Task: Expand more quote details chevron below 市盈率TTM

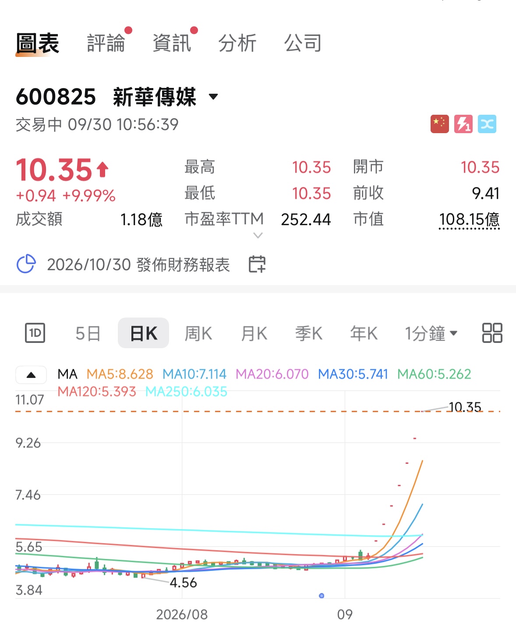Action: tap(258, 236)
